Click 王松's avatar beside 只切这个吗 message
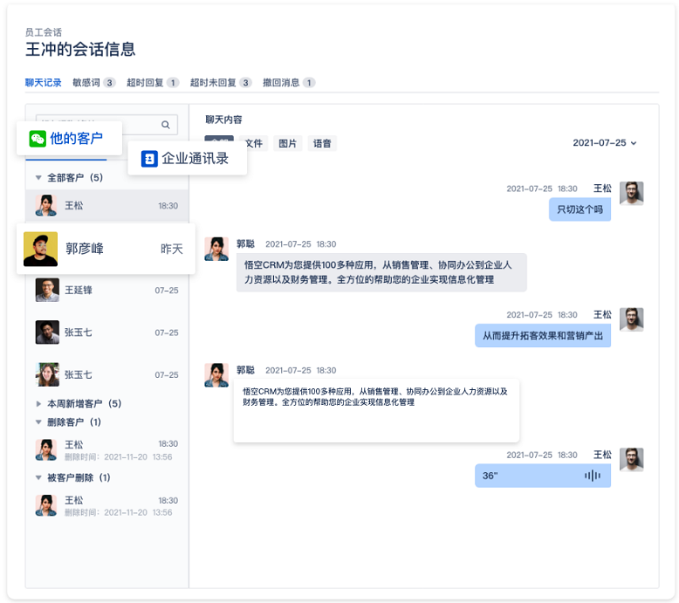Viewport: 679px width, 603px height. 631,194
